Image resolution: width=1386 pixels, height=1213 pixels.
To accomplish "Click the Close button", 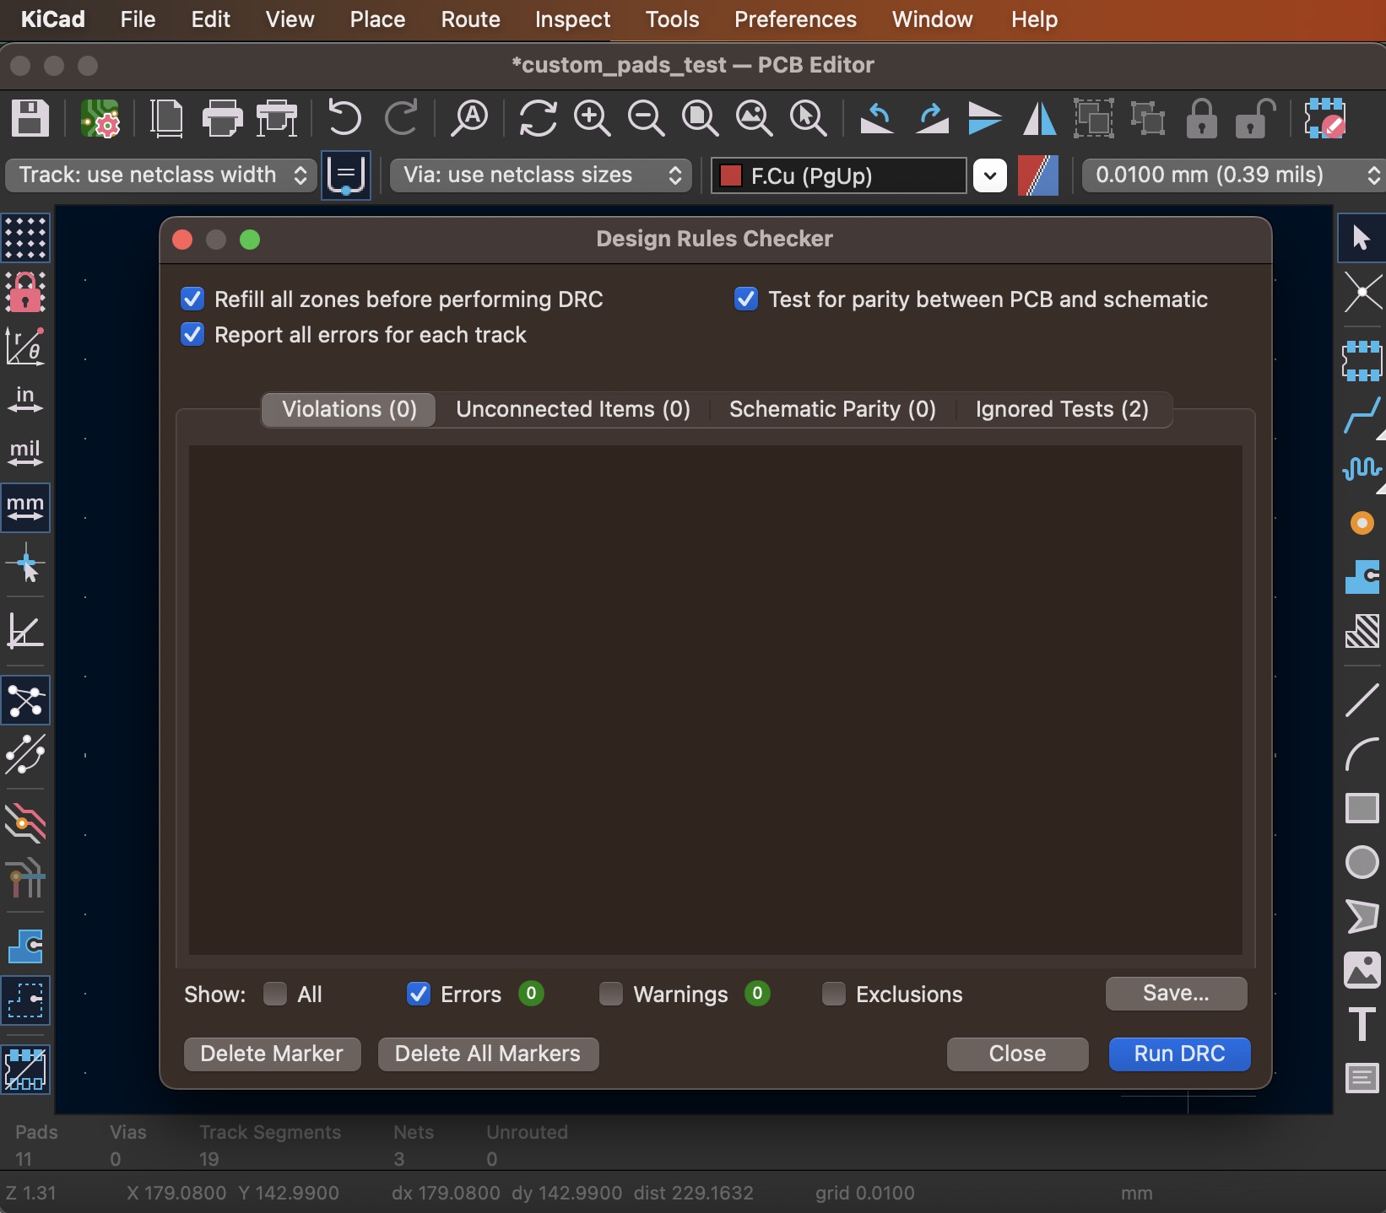I will click(1017, 1054).
